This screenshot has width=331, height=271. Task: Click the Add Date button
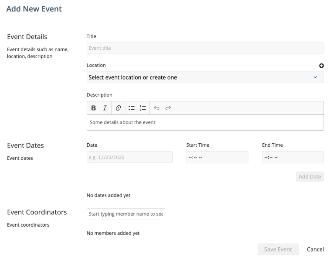(310, 177)
